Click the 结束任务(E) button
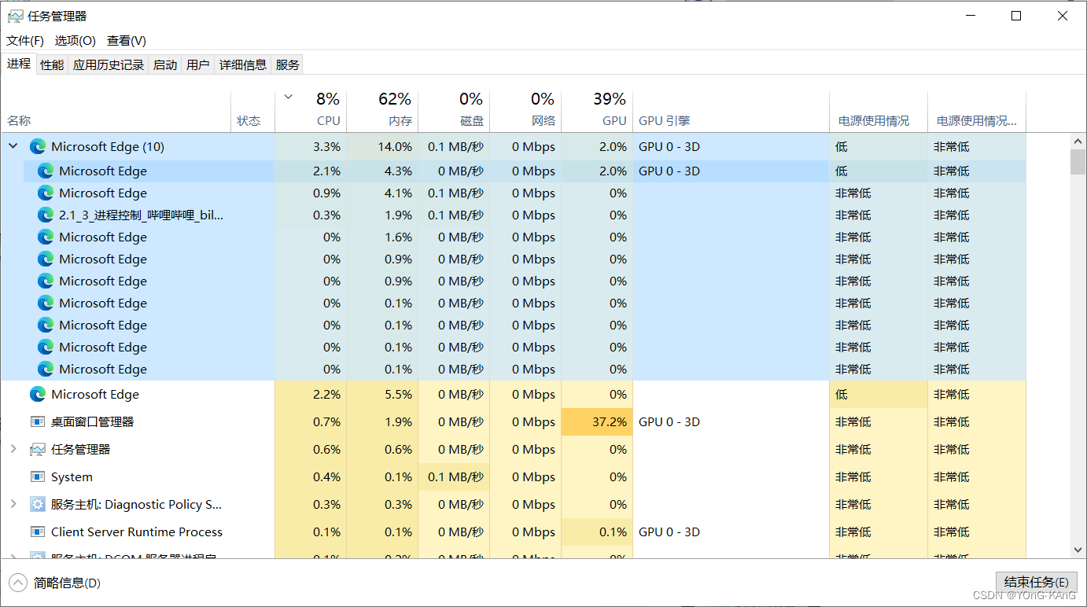 pyautogui.click(x=1037, y=583)
